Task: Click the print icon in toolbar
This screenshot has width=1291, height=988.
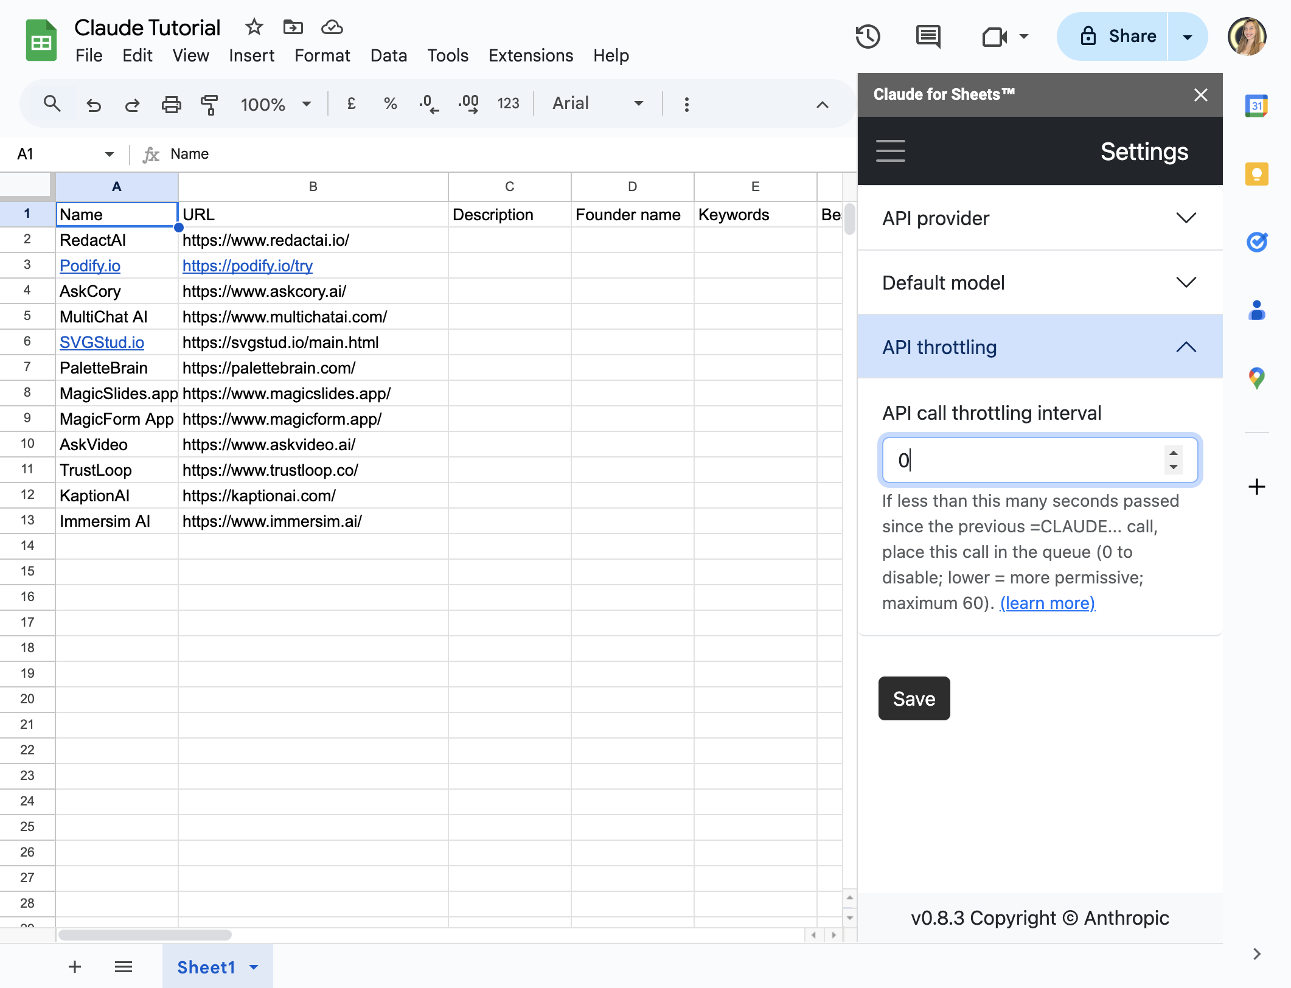Action: pyautogui.click(x=171, y=104)
